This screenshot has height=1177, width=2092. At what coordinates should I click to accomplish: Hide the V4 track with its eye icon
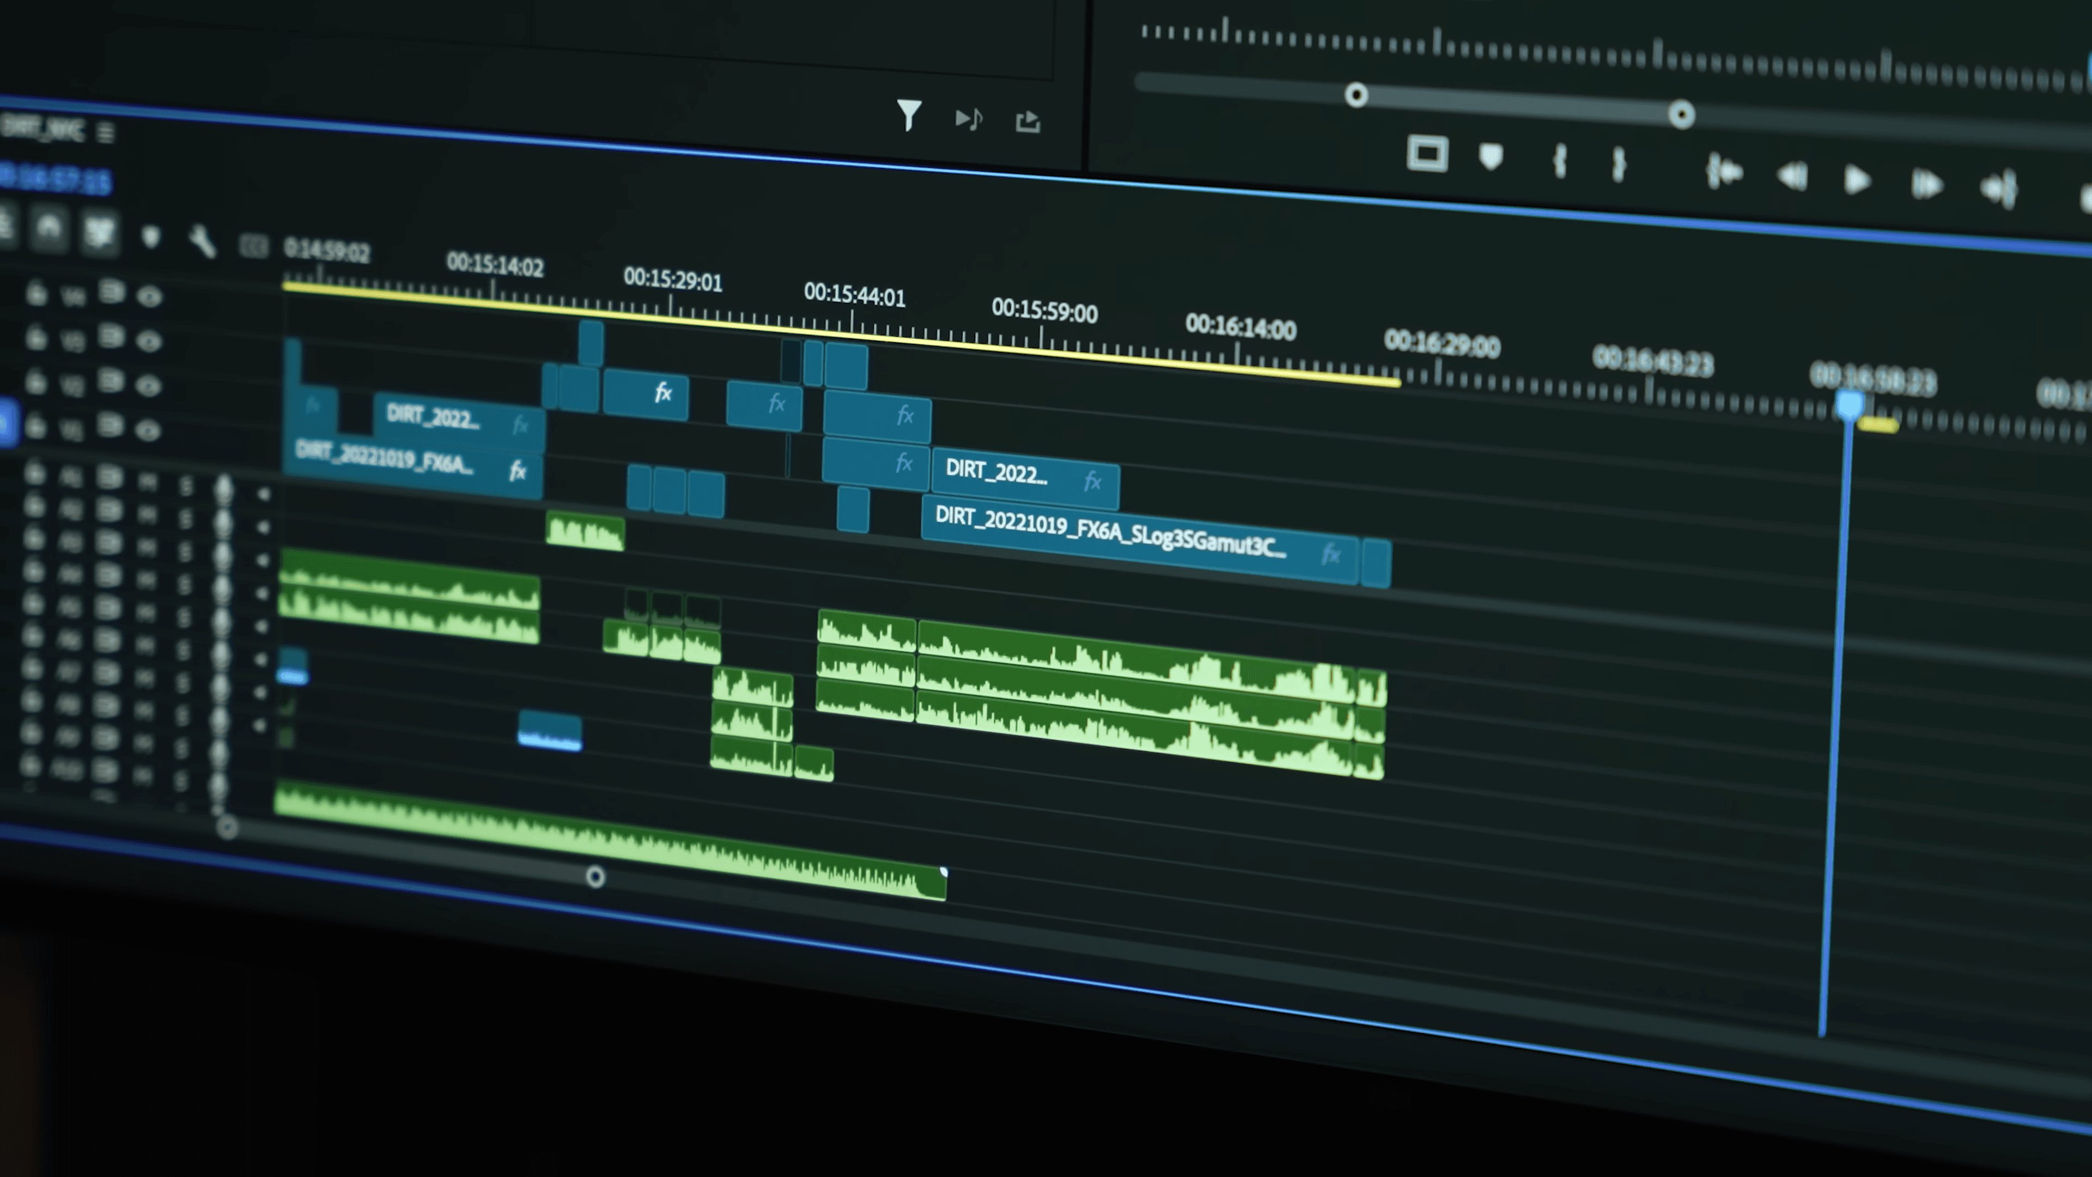(149, 296)
